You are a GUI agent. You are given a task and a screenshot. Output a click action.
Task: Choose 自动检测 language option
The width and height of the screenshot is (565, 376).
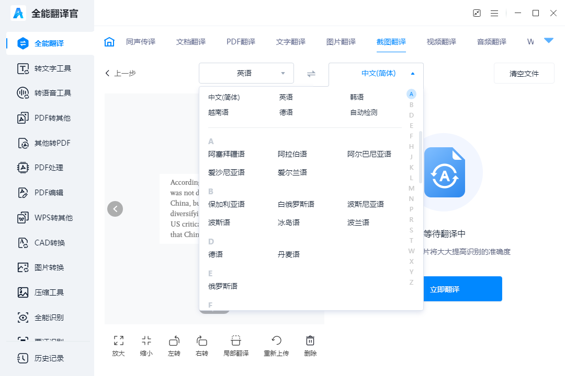point(364,112)
